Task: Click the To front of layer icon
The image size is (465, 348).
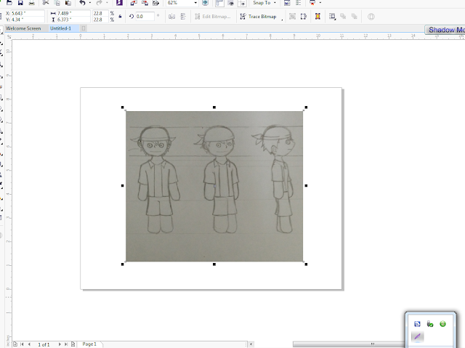Action: click(x=343, y=17)
